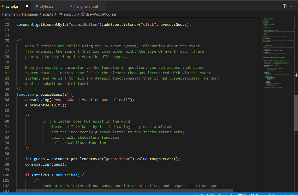This screenshot has width=298, height=195.
Task: Click line number 97 in the gutter
Action: 7,159
